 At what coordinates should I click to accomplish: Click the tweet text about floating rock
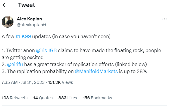pos(81,54)
